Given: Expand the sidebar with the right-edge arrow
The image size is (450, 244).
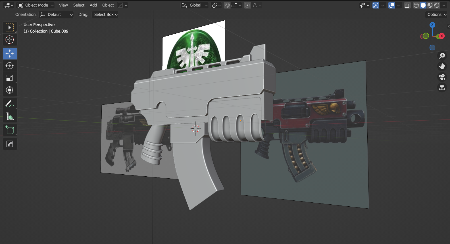Looking at the screenshot, I should [448, 26].
